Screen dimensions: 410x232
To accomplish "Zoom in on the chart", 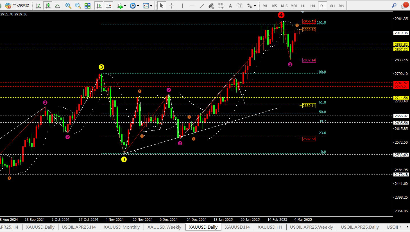I will (68, 6).
